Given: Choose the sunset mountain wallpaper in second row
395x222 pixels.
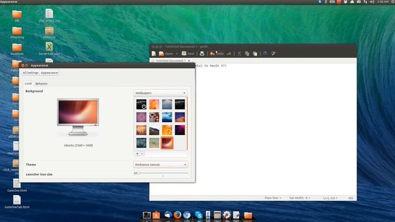Looking at the screenshot, I should [x=180, y=117].
